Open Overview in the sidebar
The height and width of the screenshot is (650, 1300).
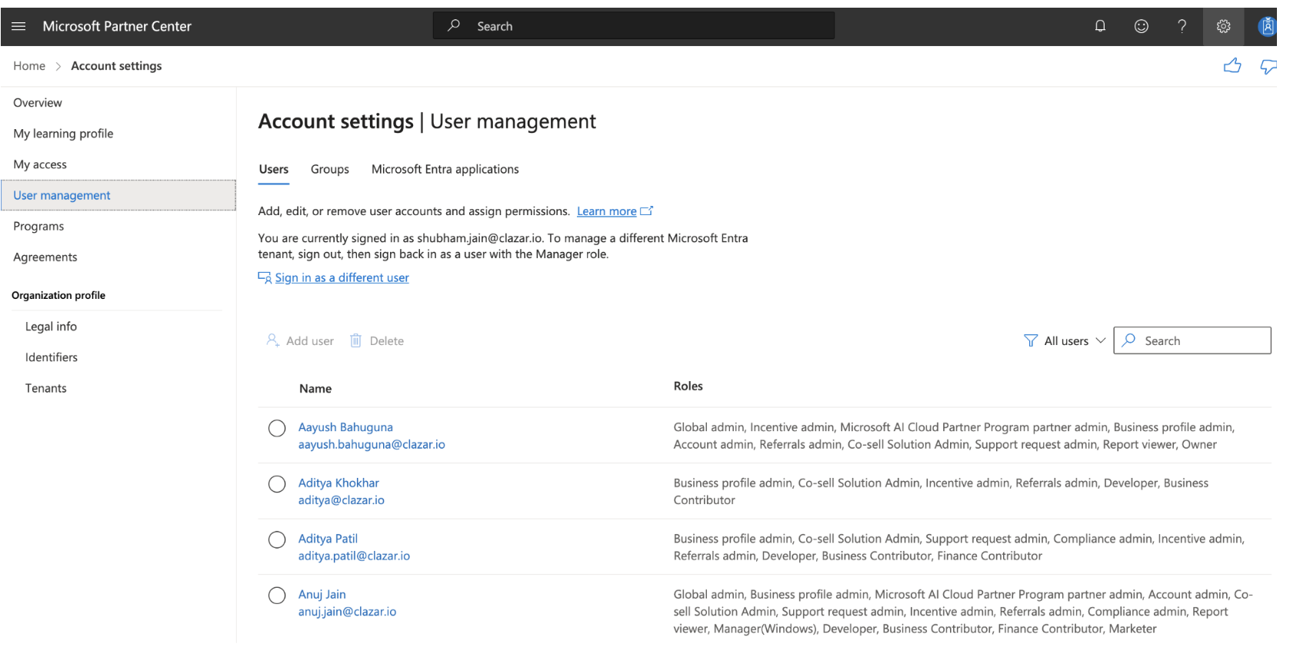coord(38,103)
